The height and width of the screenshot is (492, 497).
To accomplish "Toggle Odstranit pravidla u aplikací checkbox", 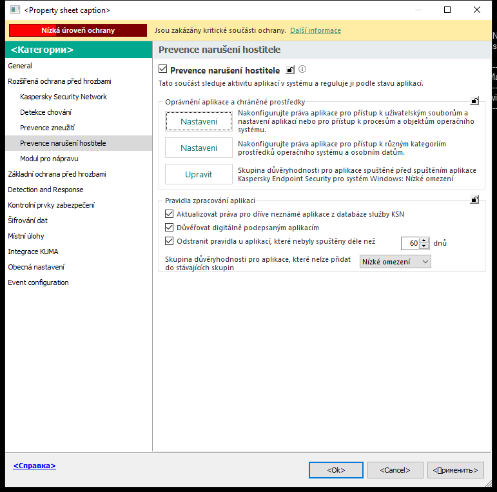I will coord(170,241).
